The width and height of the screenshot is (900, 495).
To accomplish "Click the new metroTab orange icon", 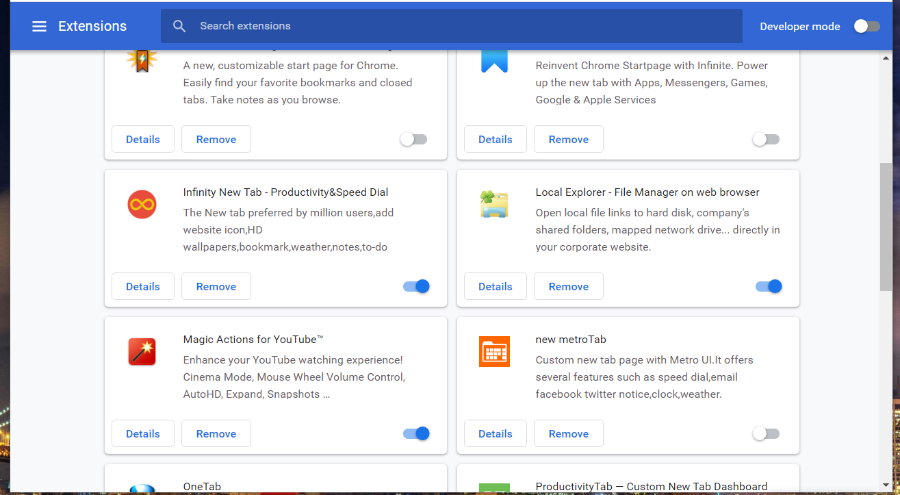I will click(x=494, y=352).
